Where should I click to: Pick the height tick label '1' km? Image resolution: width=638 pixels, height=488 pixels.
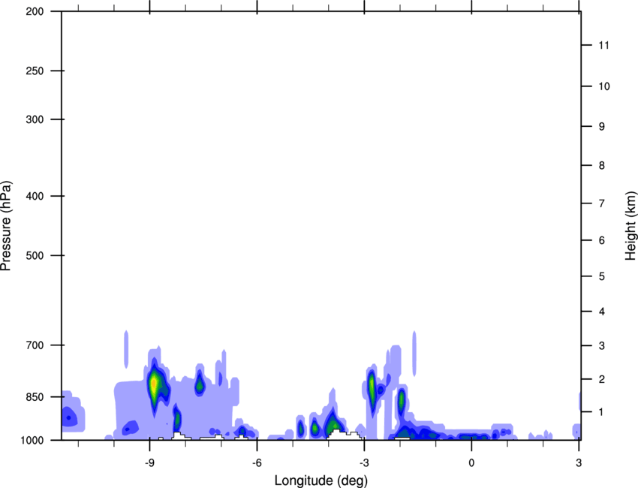tap(601, 412)
